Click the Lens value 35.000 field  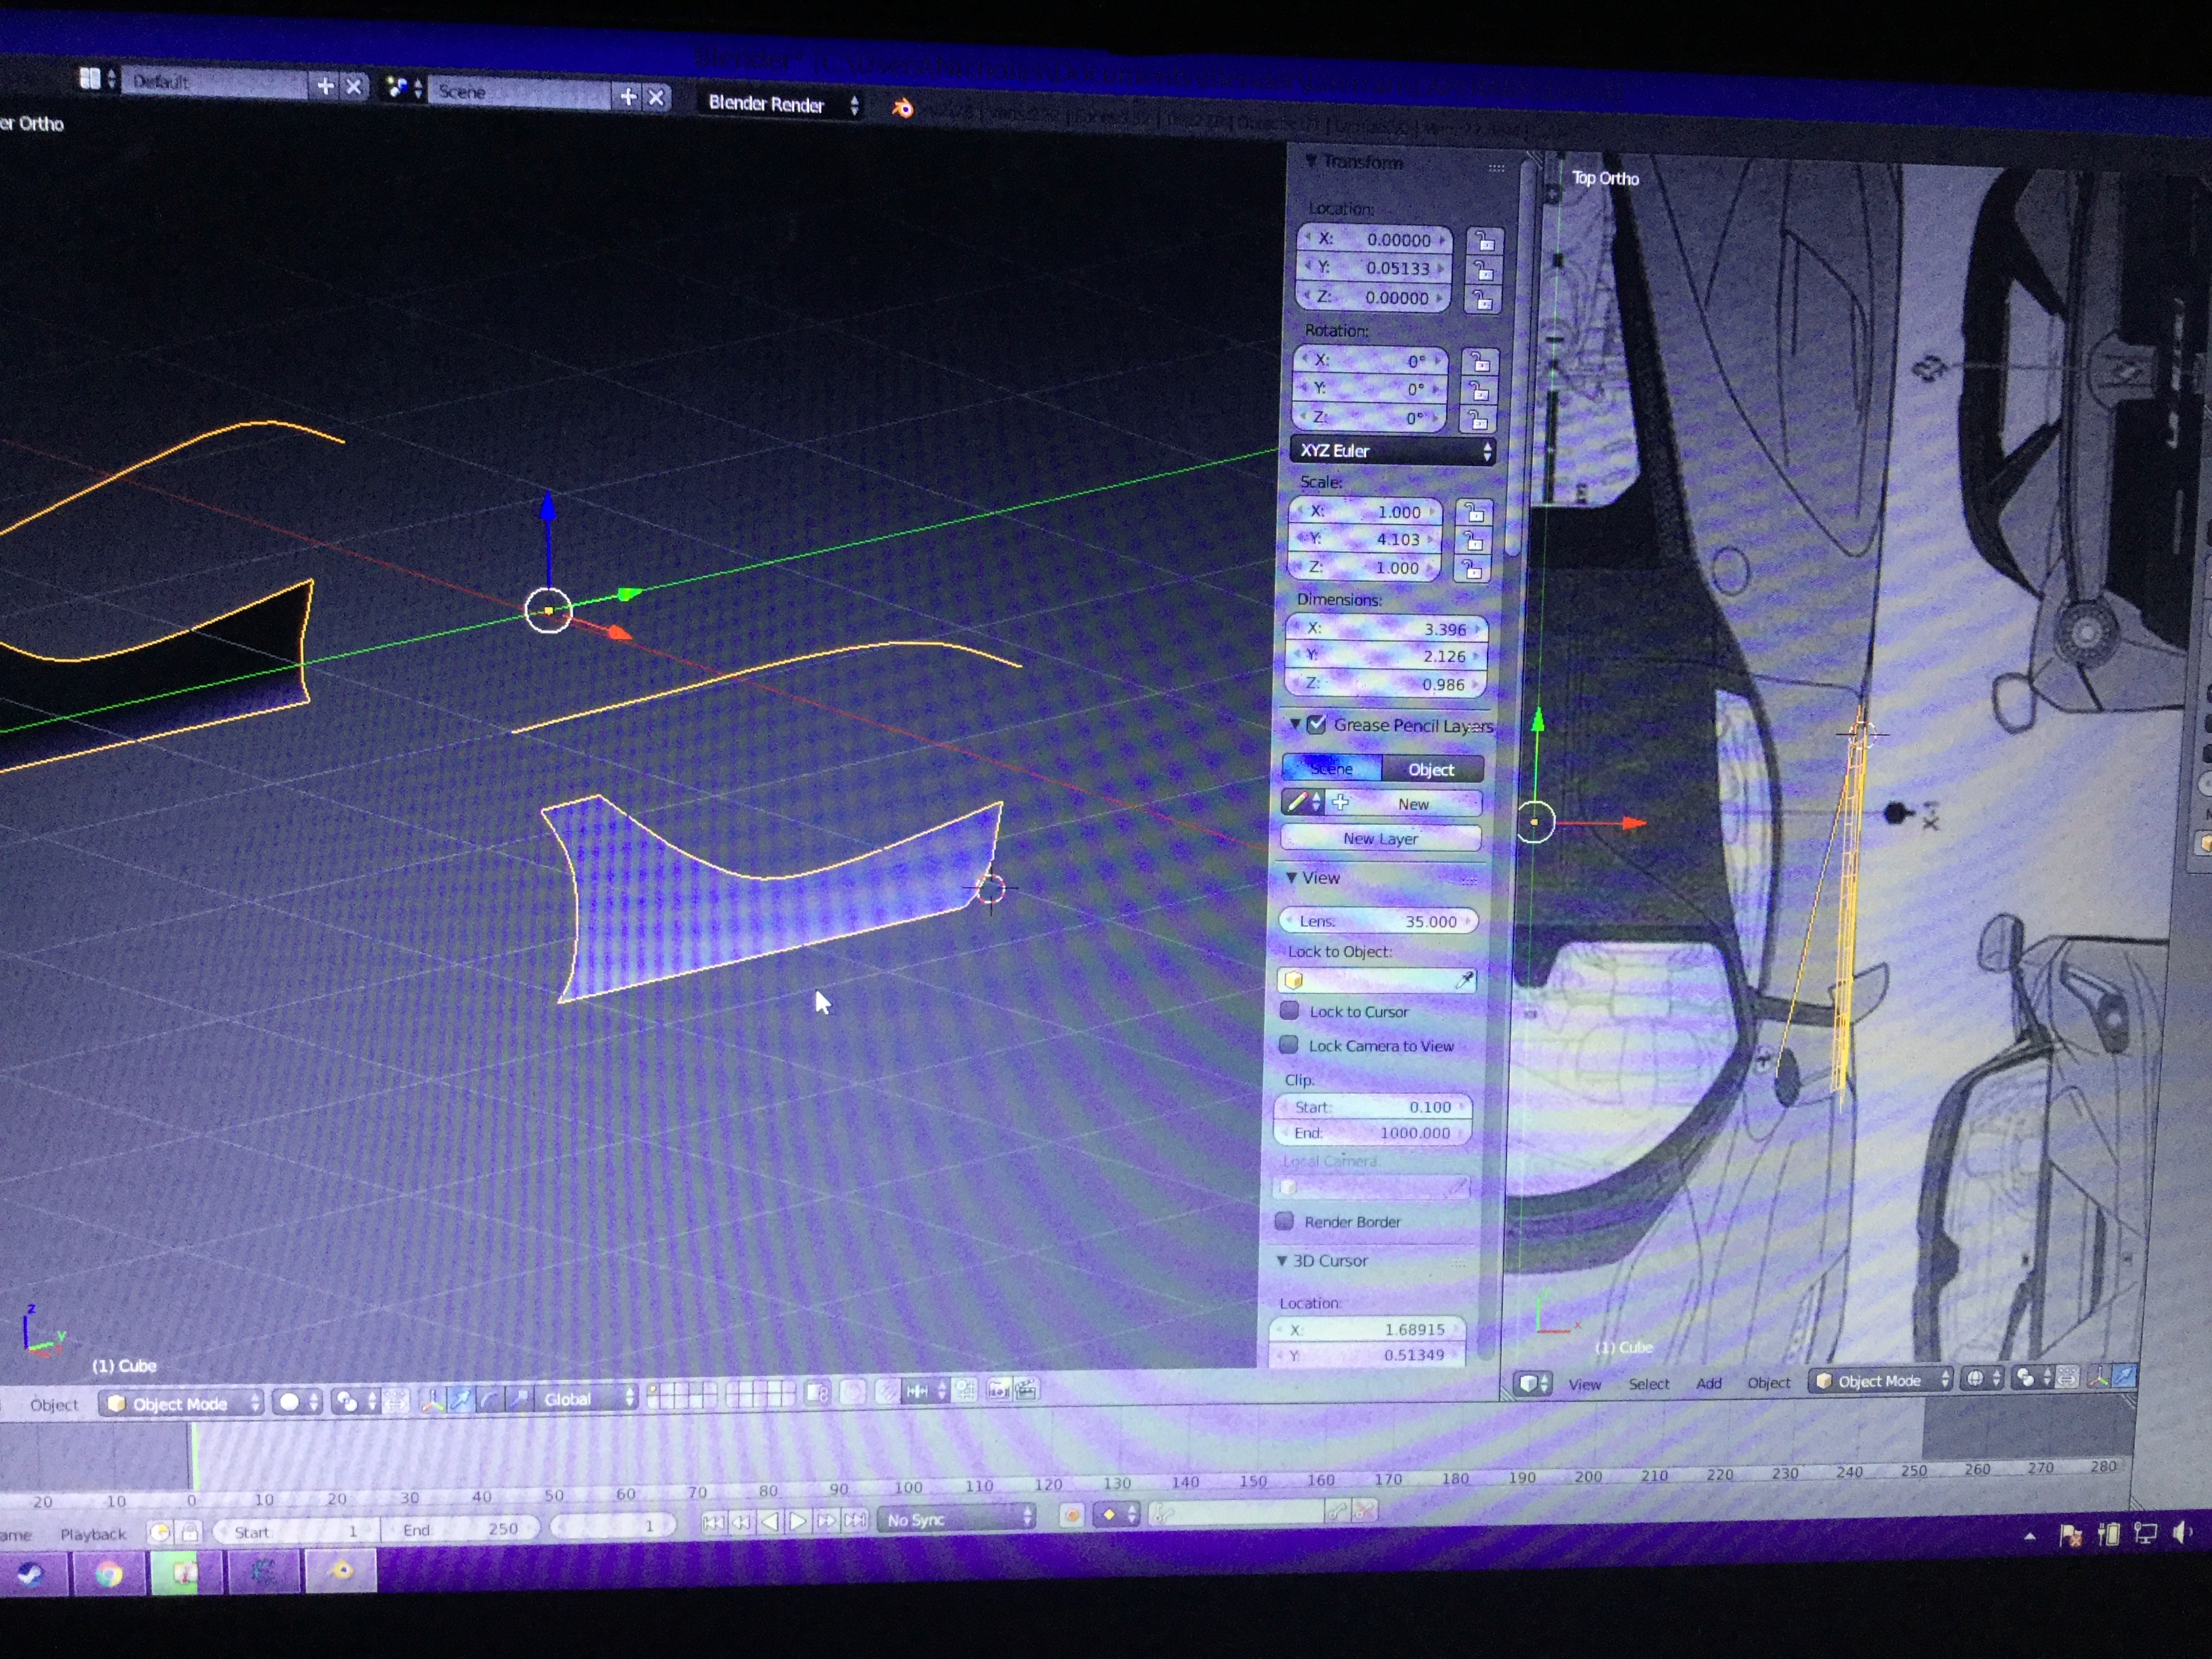[x=1378, y=921]
